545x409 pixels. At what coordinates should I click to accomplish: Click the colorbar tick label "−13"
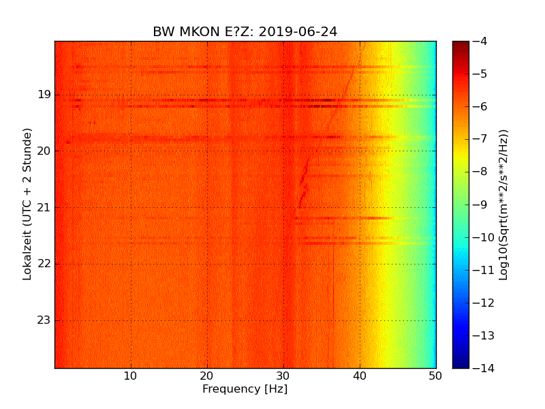pos(484,335)
